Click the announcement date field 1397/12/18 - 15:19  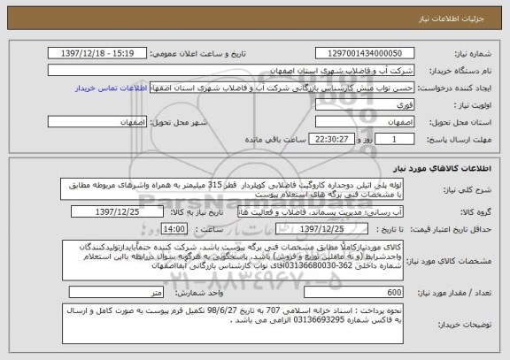pos(97,53)
